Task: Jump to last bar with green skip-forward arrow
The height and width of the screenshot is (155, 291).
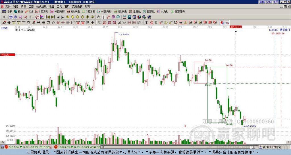Action: (x=53, y=17)
